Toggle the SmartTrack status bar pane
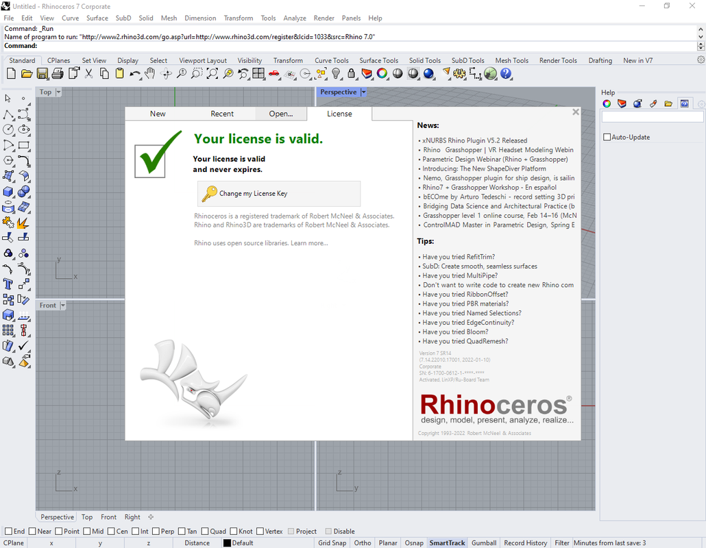The height and width of the screenshot is (548, 706). pyautogui.click(x=447, y=543)
